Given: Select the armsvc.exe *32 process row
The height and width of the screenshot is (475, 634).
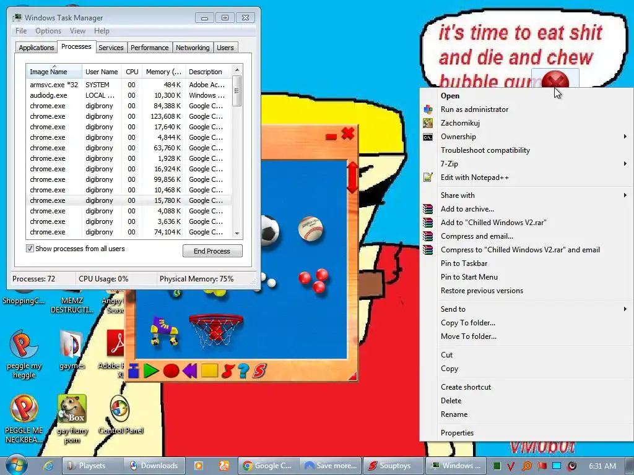Looking at the screenshot, I should pyautogui.click(x=129, y=85).
